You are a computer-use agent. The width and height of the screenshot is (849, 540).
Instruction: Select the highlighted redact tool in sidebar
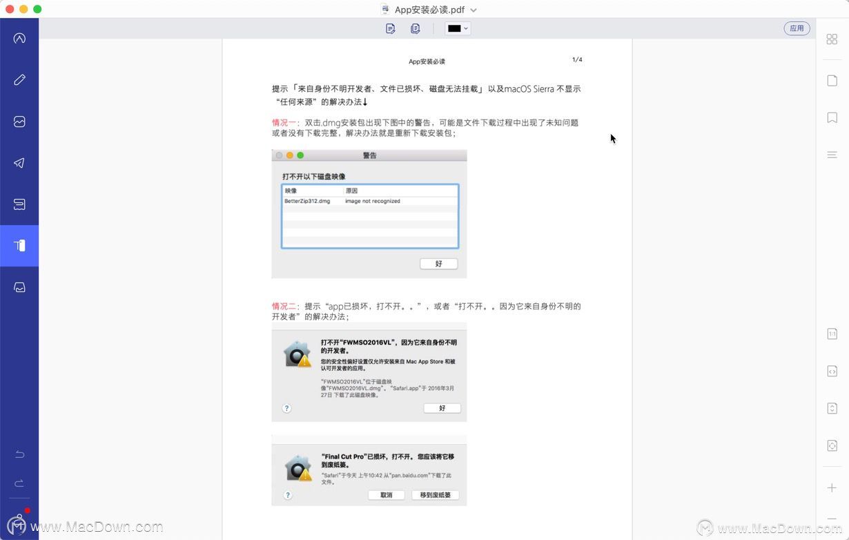pyautogui.click(x=19, y=246)
